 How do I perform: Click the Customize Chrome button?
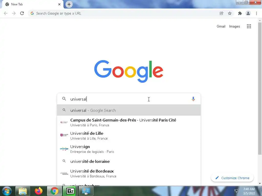[232, 178]
